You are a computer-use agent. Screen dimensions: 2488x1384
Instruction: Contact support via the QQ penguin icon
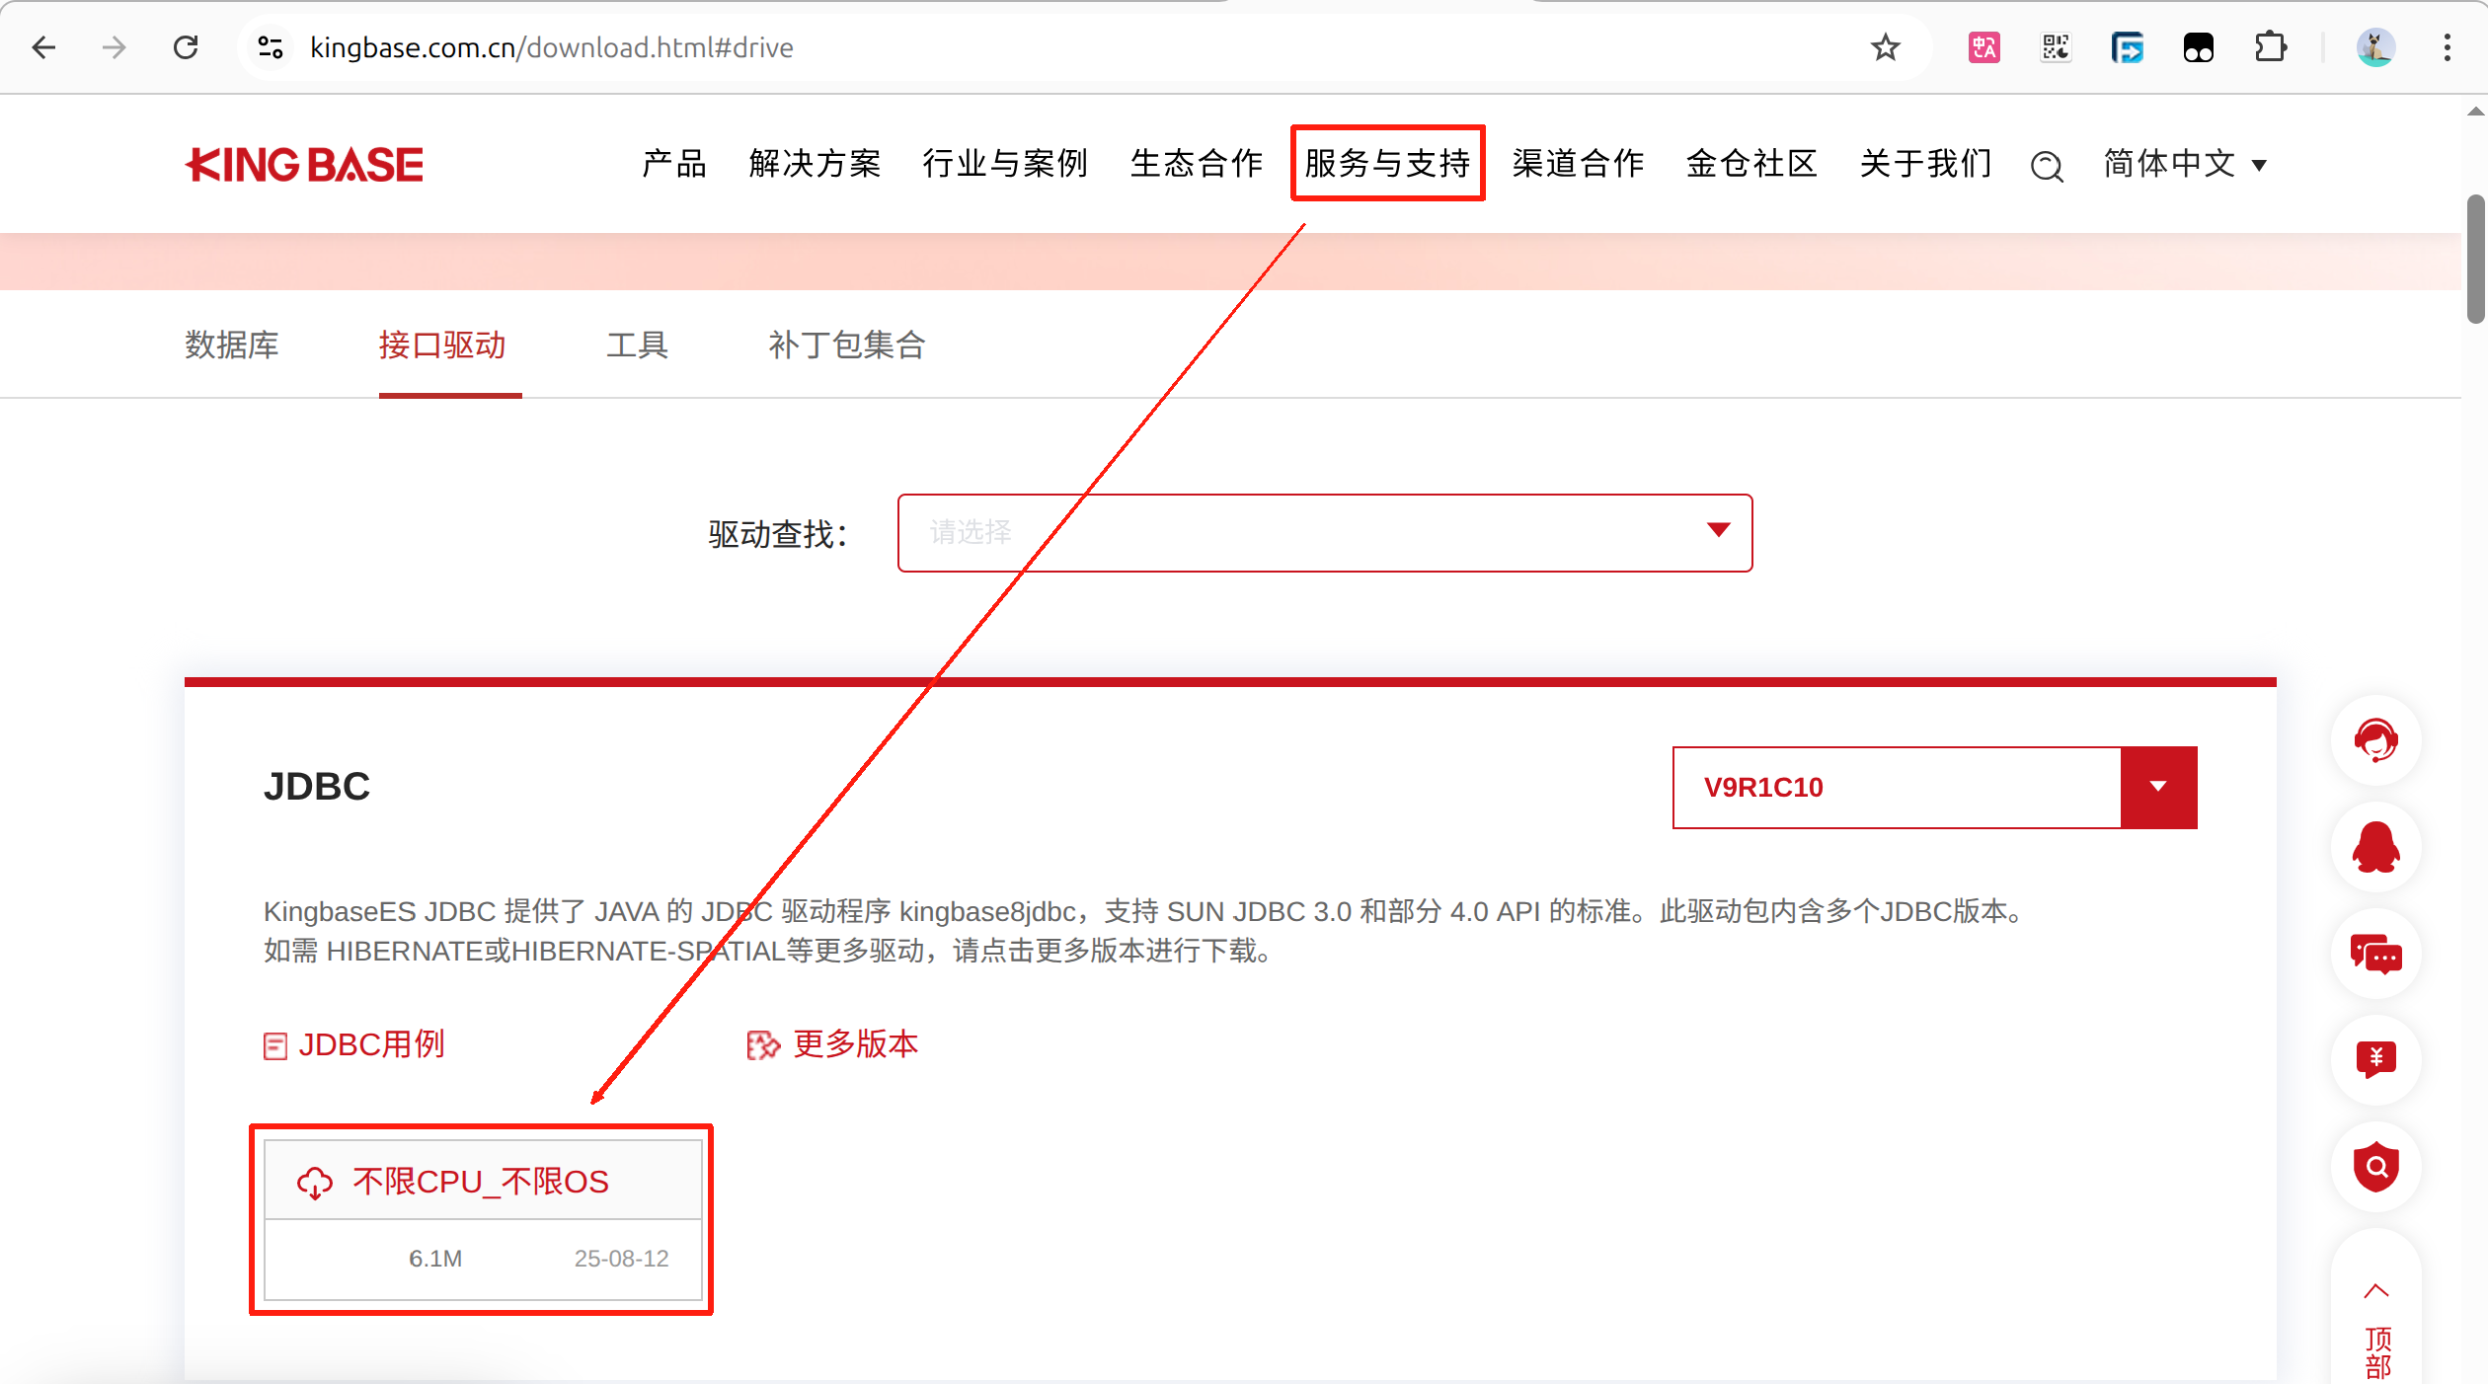tap(2375, 848)
